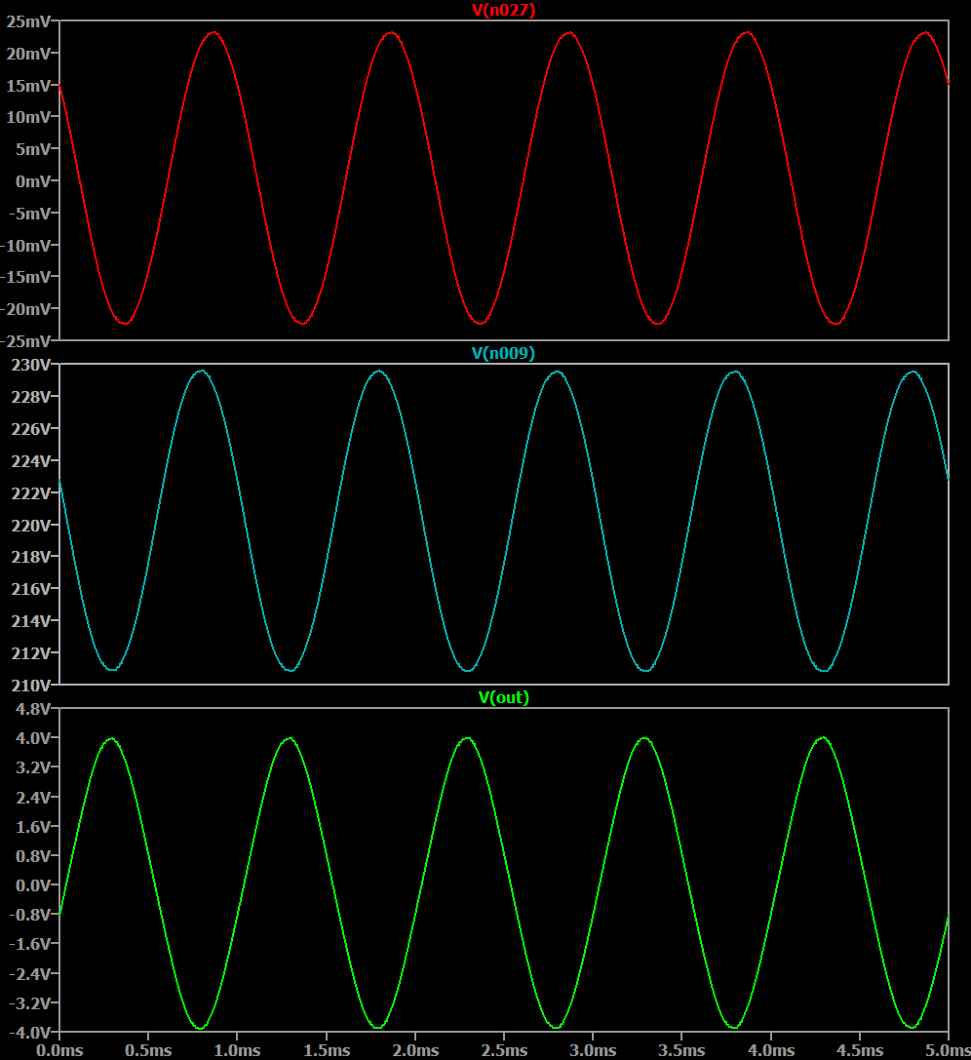Click the 25mV vertical axis label

[29, 21]
